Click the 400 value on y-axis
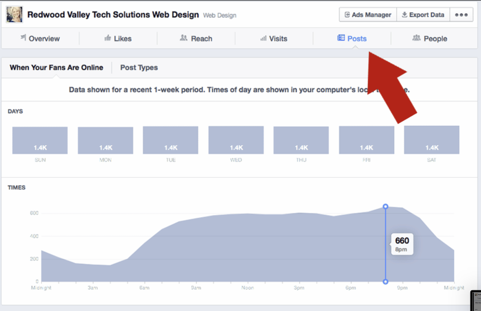This screenshot has height=311, width=481. coord(34,236)
